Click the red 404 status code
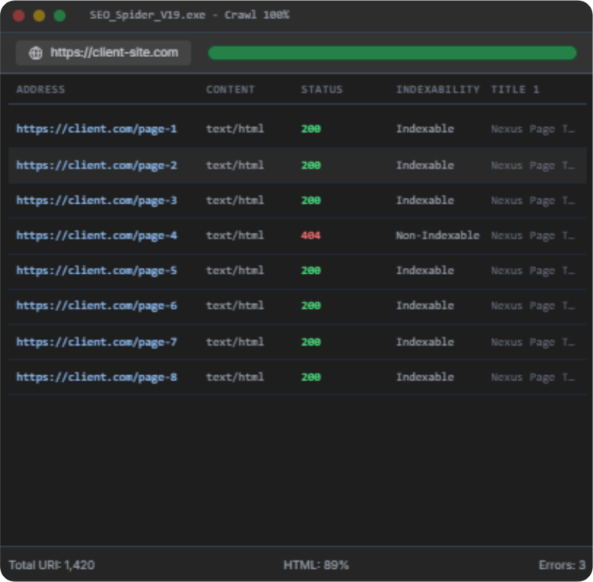593x582 pixels. coord(310,235)
